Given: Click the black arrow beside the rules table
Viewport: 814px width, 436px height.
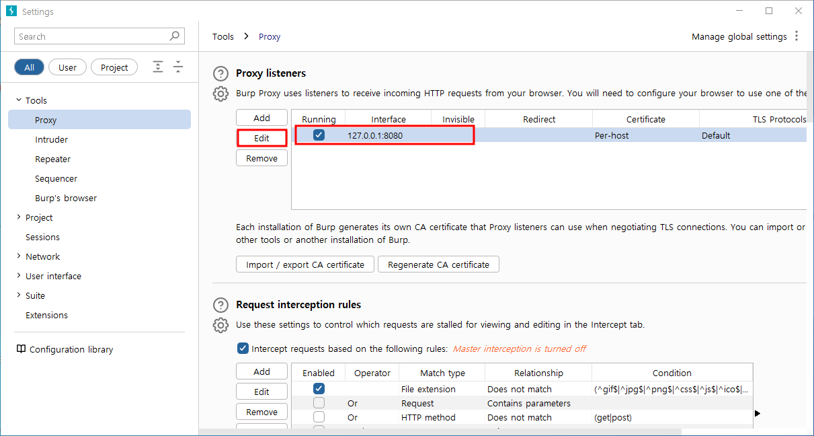Looking at the screenshot, I should (x=758, y=413).
